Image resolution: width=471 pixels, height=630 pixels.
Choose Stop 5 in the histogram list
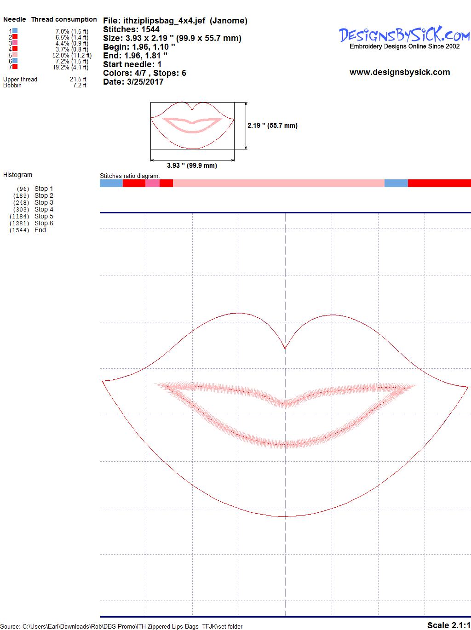pos(44,216)
